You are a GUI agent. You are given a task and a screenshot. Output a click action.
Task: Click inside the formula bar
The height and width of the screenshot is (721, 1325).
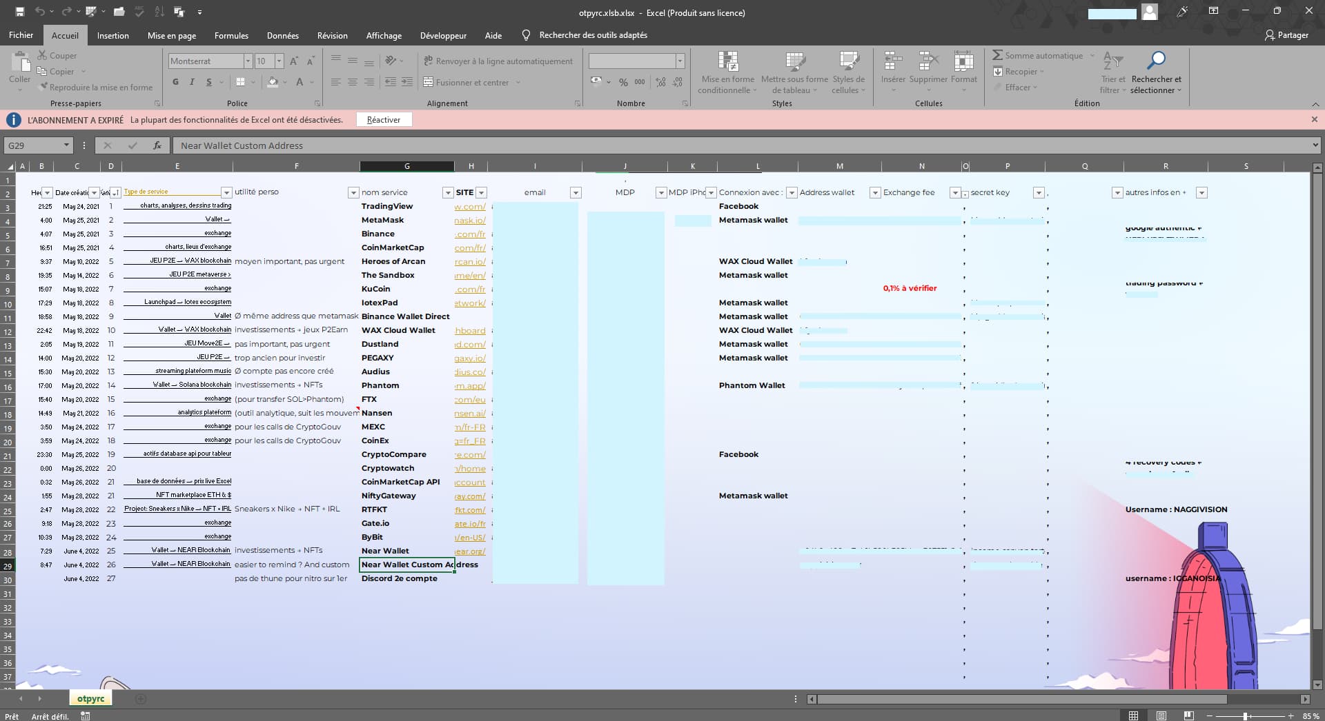[414, 145]
